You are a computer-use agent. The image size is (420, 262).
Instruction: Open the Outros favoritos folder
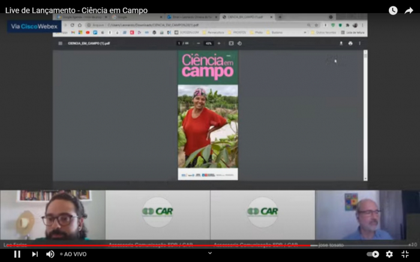323,32
